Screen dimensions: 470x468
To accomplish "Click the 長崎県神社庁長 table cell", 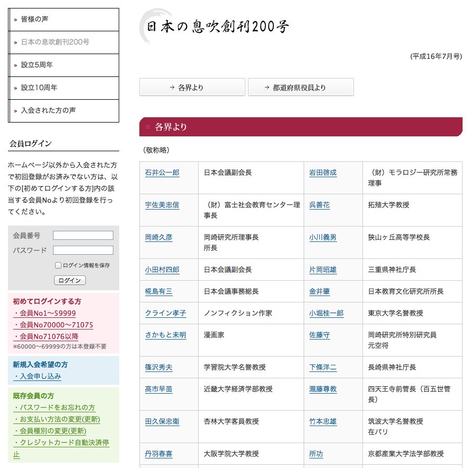I will pos(412,367).
